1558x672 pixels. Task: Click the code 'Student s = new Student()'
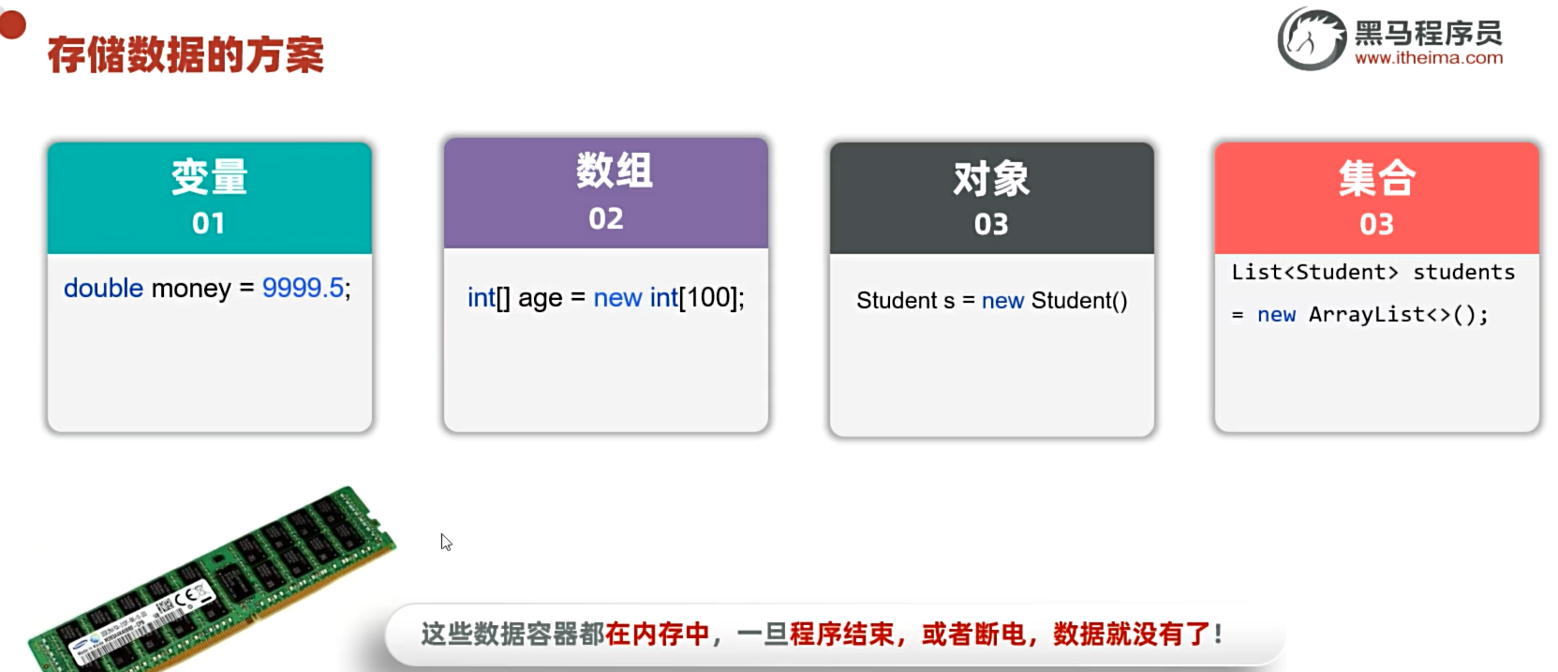991,301
